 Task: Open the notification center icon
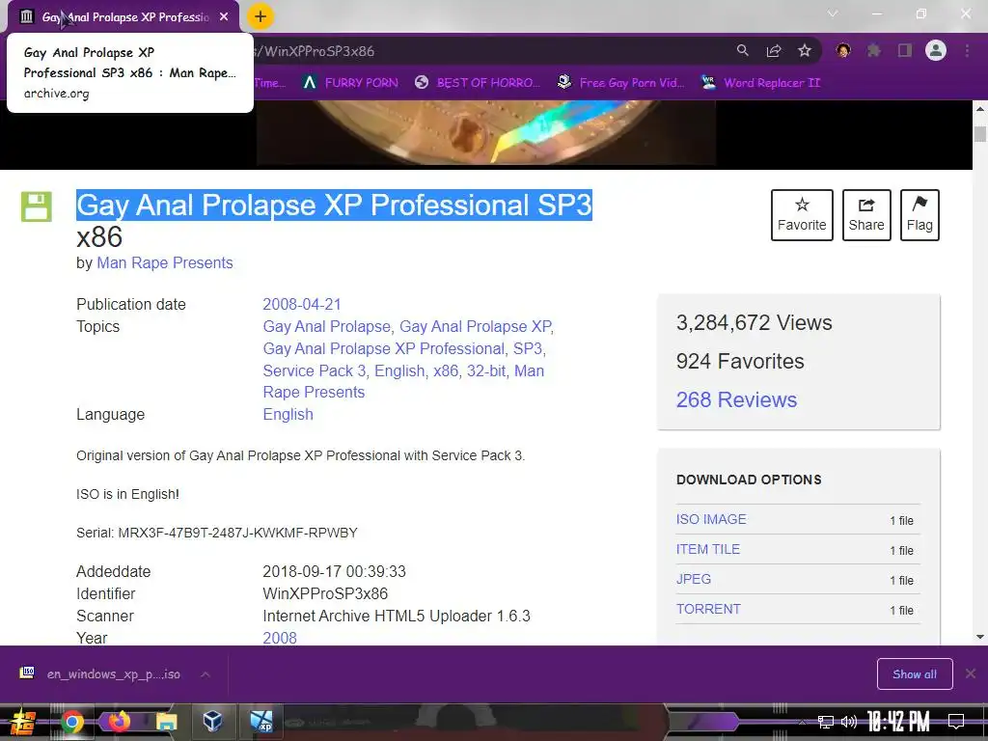click(956, 722)
